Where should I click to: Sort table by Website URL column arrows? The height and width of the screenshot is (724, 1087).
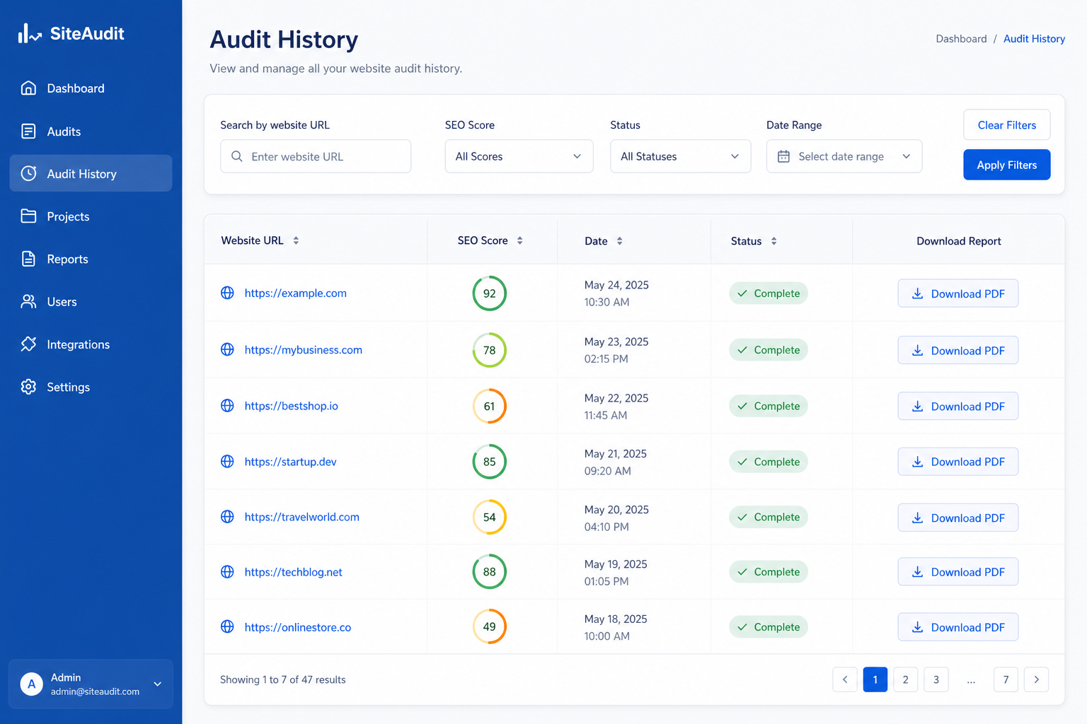[x=296, y=240]
